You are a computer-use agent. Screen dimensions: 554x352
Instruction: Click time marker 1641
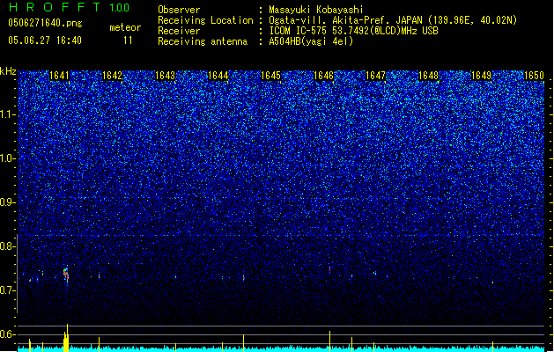59,76
